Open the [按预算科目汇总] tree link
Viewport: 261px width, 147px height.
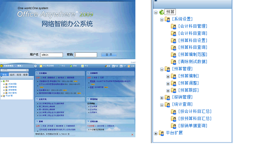click(195, 119)
